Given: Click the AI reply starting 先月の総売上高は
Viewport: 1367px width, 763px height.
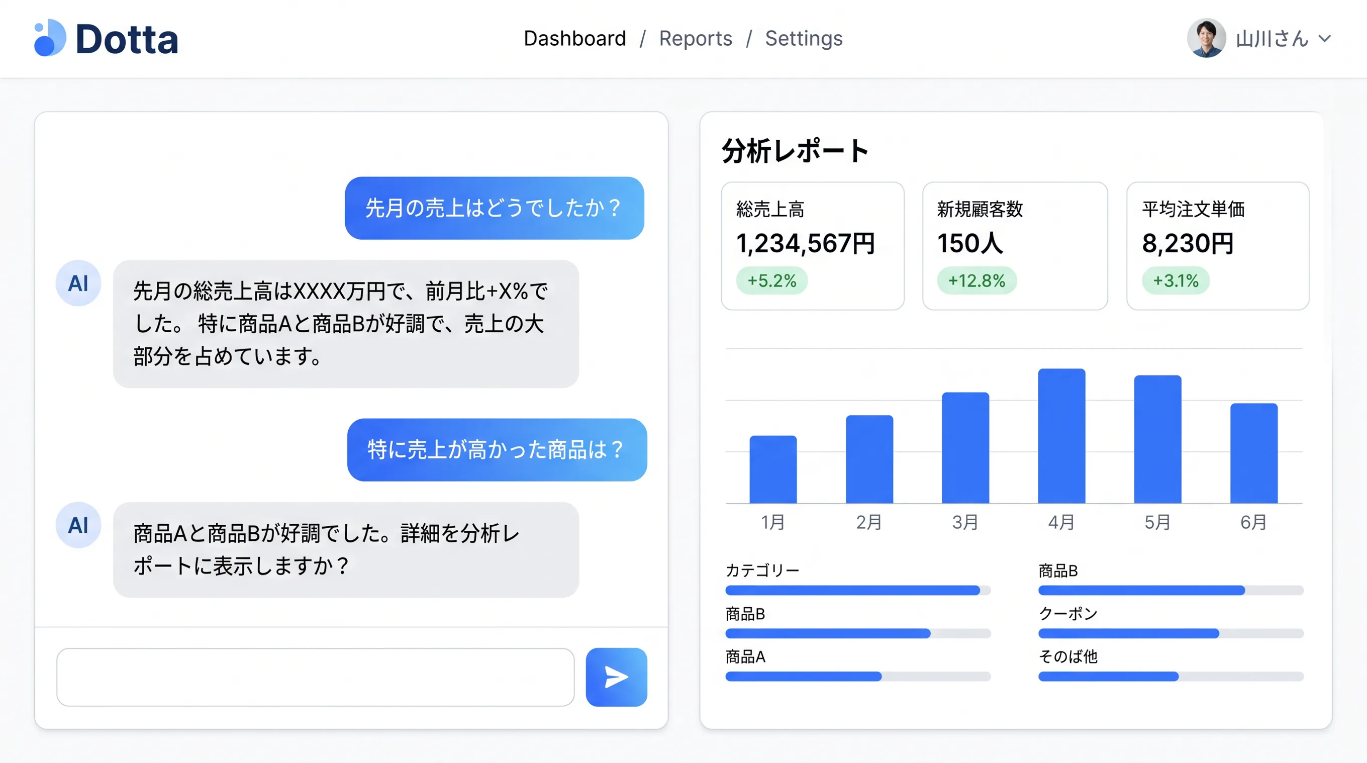Looking at the screenshot, I should (x=345, y=324).
